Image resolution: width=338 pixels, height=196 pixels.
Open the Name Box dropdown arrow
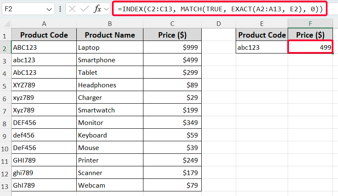coord(50,9)
